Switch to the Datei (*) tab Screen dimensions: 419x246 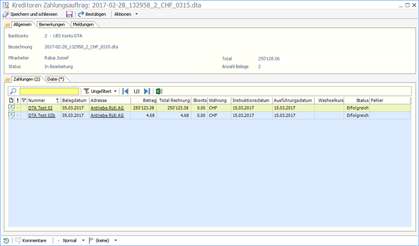[x=55, y=79]
